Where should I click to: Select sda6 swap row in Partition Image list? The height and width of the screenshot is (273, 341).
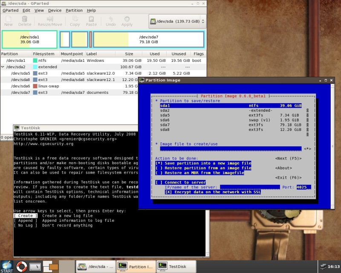pos(231,120)
